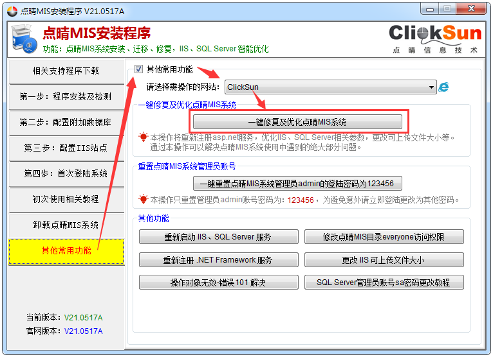Click 重新注册 .NET Framework 服务 button
This screenshot has height=357, width=493.
click(219, 260)
